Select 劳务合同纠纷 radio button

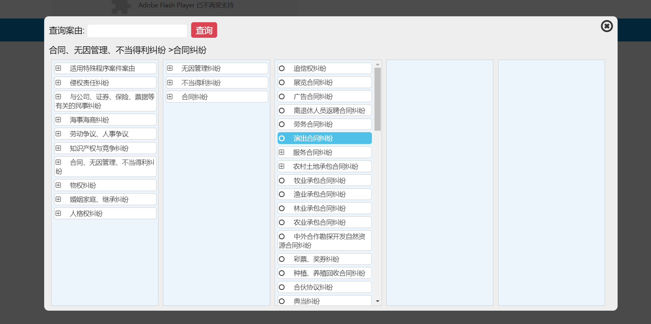coord(282,124)
